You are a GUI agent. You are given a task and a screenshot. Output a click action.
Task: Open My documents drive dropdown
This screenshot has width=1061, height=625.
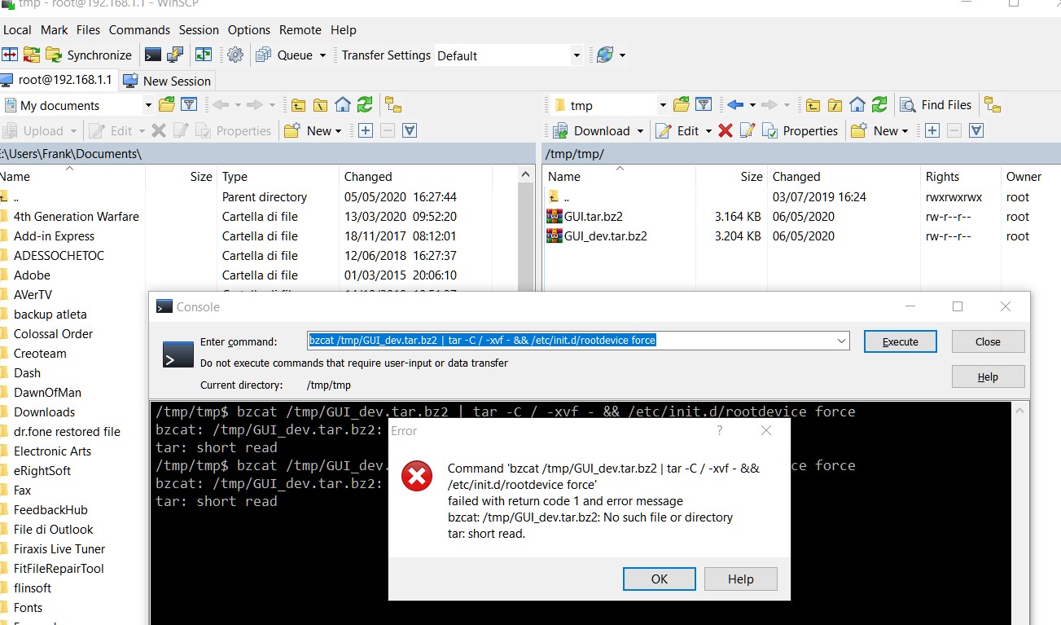148,105
